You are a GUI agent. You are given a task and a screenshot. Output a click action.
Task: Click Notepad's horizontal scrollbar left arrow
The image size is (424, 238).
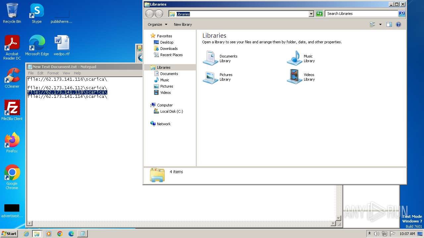point(29,223)
